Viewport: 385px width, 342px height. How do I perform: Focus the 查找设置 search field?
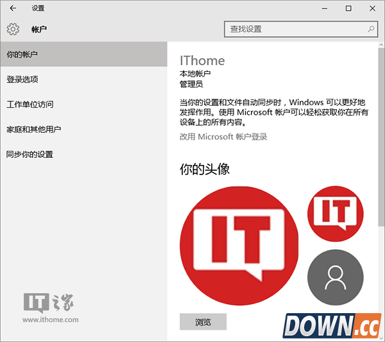pos(301,29)
